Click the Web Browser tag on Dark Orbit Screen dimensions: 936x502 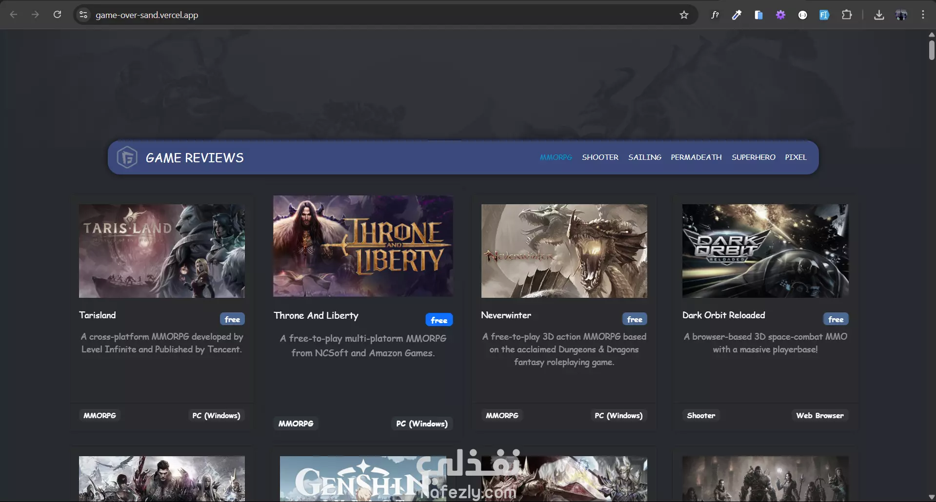coord(820,415)
